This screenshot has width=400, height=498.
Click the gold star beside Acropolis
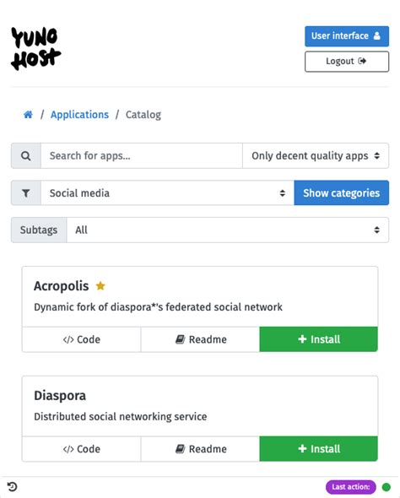click(100, 286)
